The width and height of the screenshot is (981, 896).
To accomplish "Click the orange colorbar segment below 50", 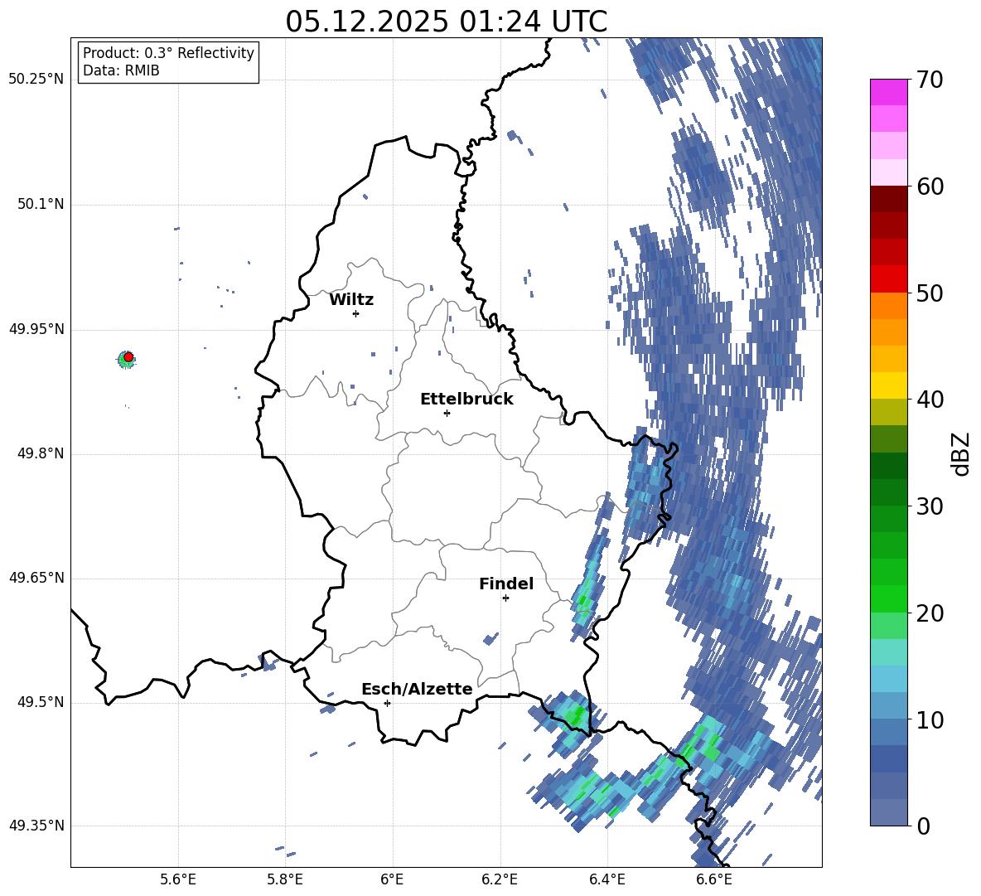I will pyautogui.click(x=888, y=306).
